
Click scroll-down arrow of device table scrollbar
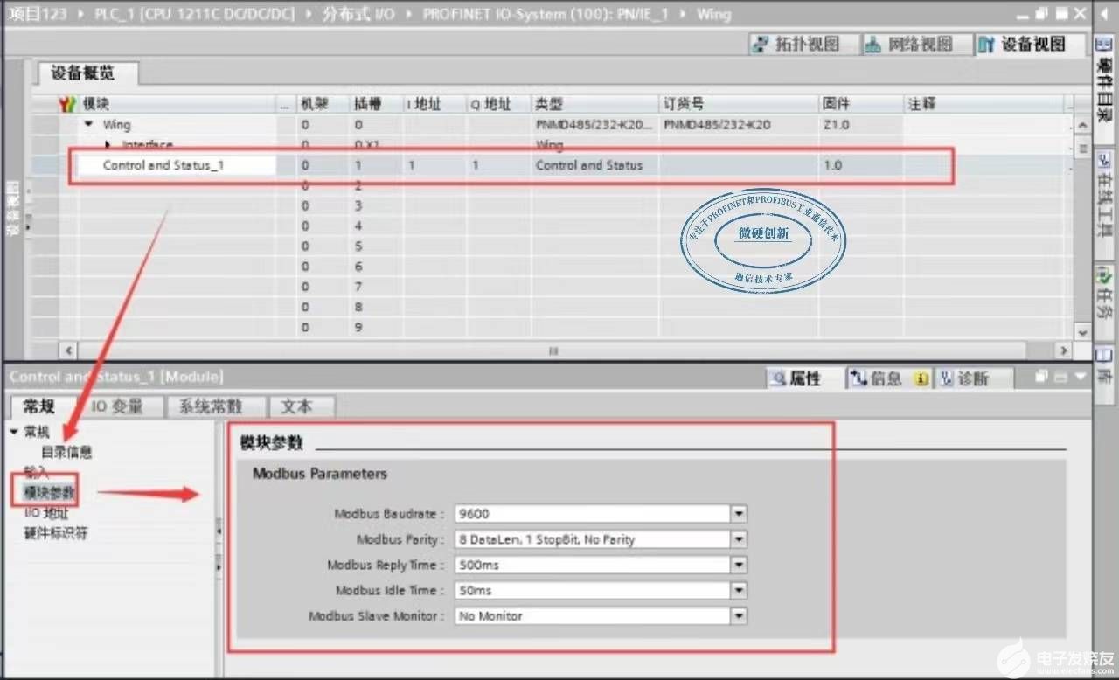click(x=1081, y=332)
